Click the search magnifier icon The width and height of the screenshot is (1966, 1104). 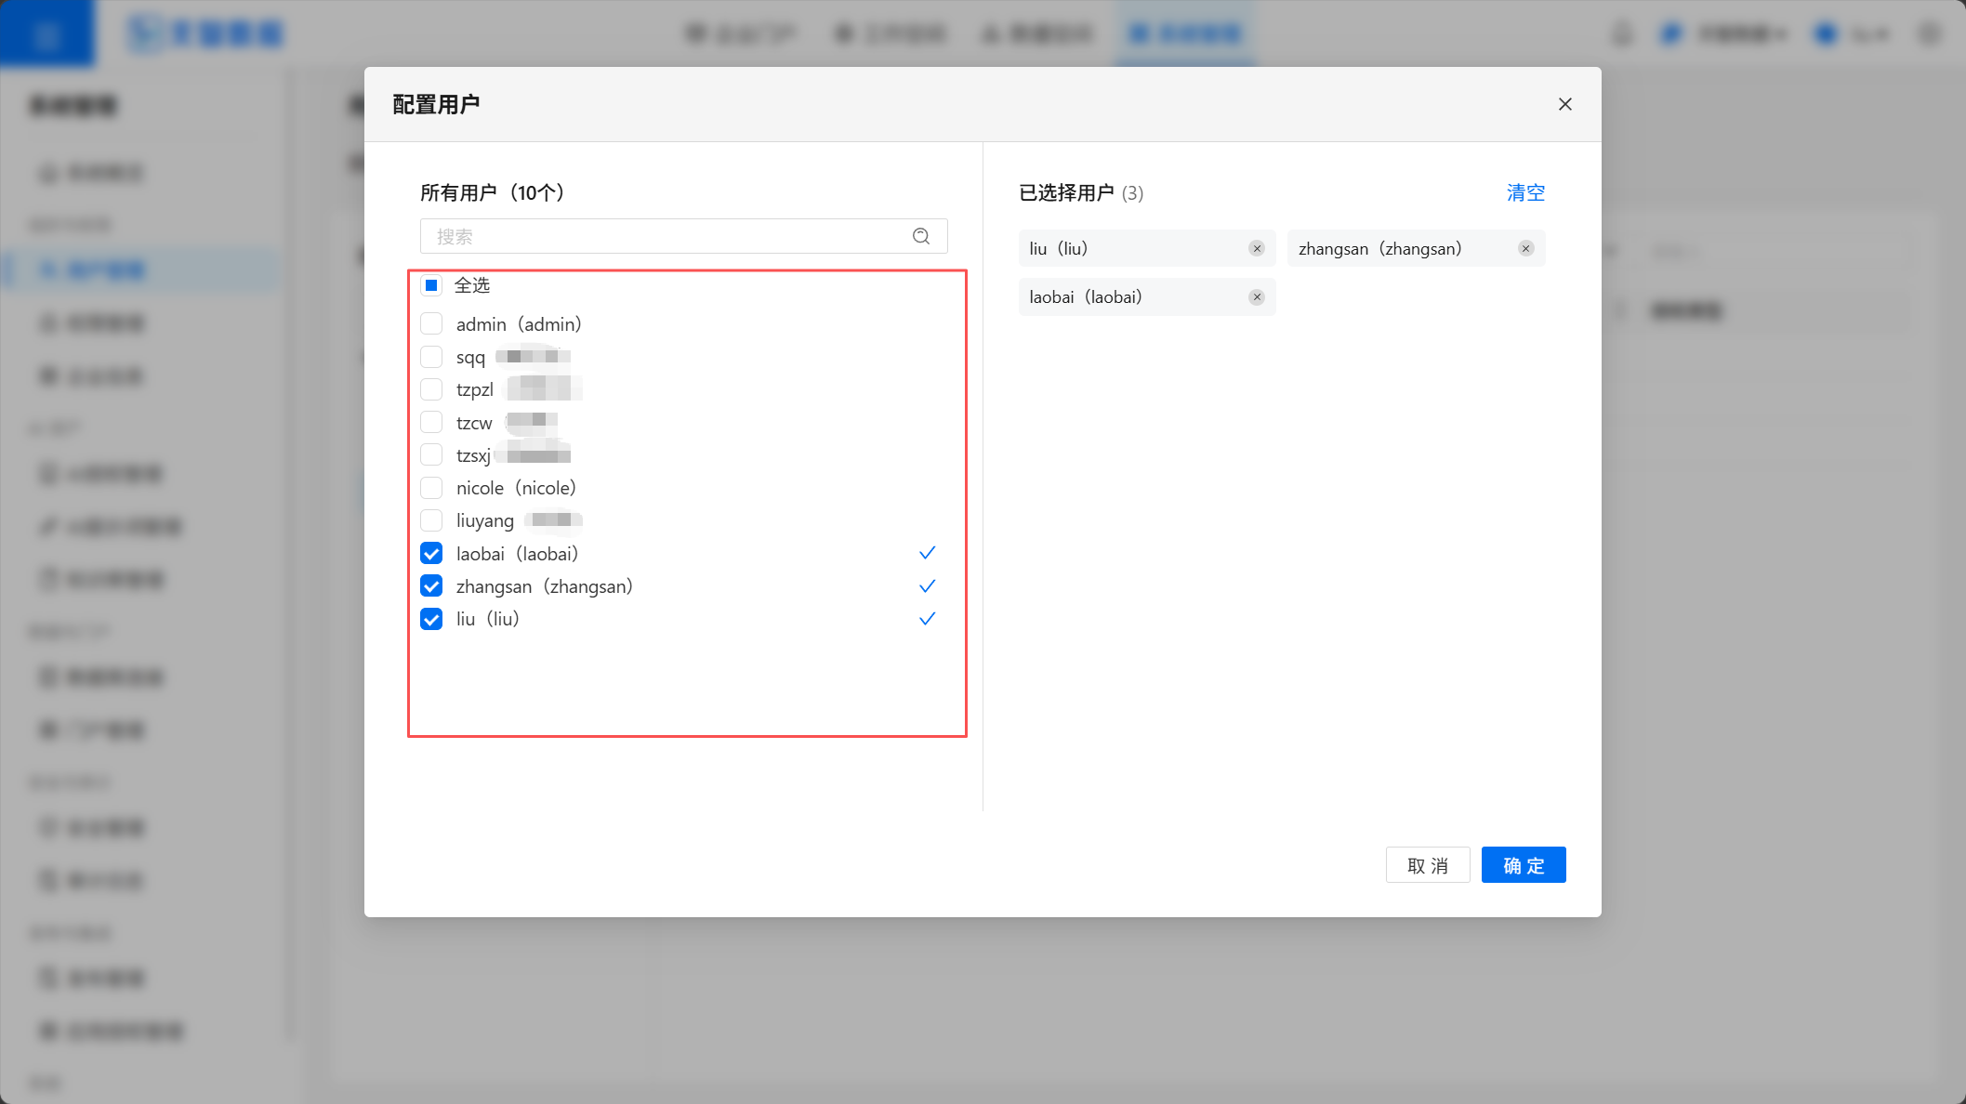[921, 236]
